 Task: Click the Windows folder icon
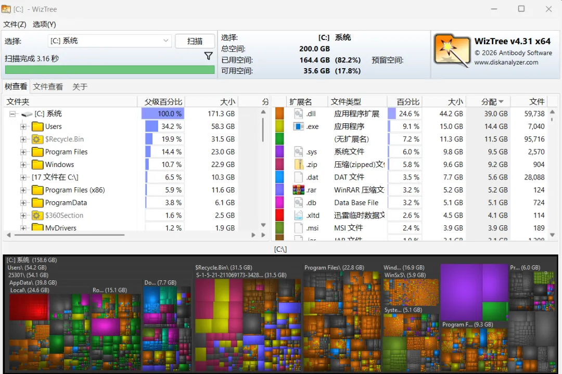point(37,164)
